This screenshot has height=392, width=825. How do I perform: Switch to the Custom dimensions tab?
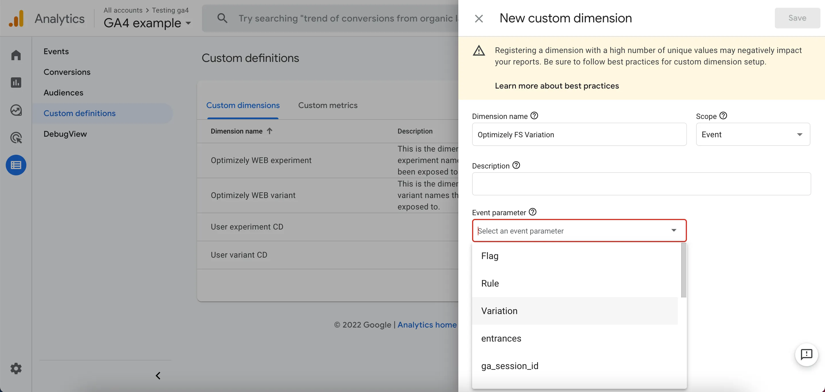[x=243, y=105]
